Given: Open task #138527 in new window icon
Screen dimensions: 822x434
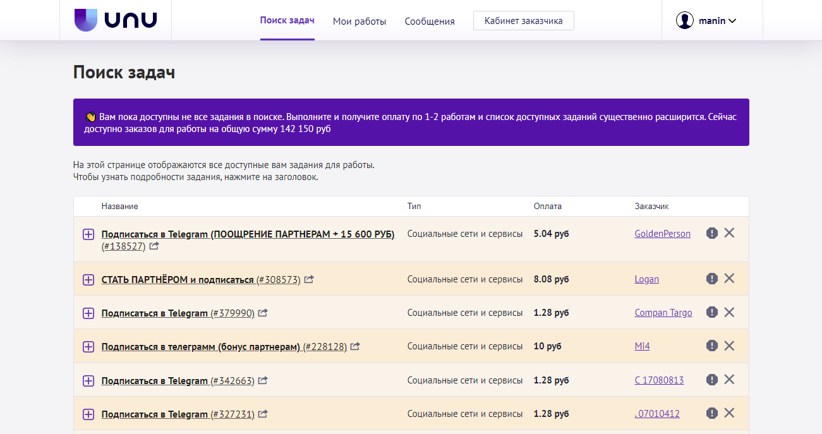Looking at the screenshot, I should point(154,246).
